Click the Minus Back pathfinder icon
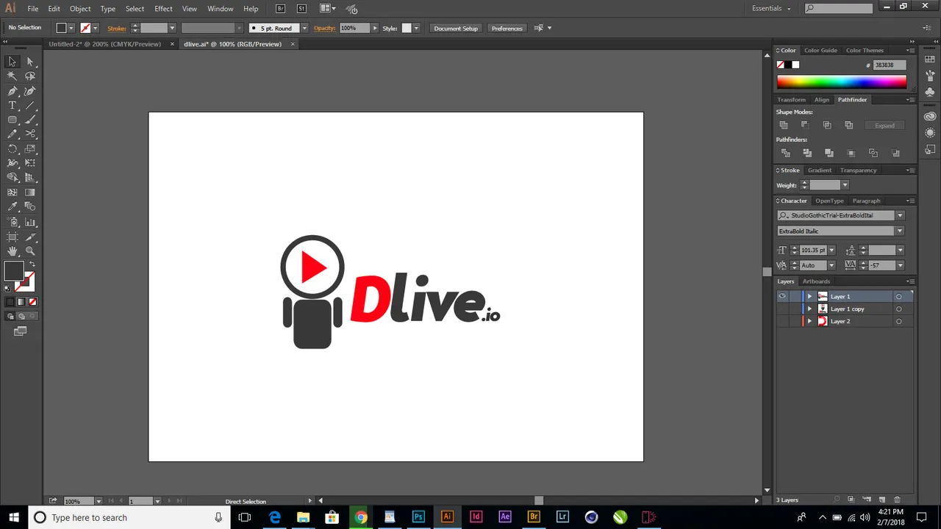Image resolution: width=941 pixels, height=529 pixels. coord(895,153)
